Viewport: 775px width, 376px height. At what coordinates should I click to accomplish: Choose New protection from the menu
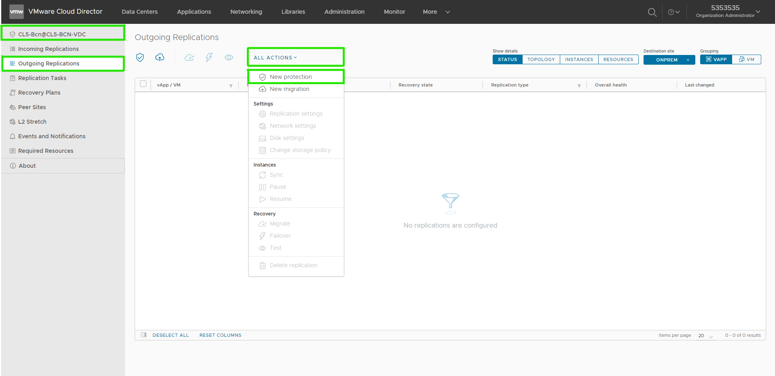pos(296,77)
